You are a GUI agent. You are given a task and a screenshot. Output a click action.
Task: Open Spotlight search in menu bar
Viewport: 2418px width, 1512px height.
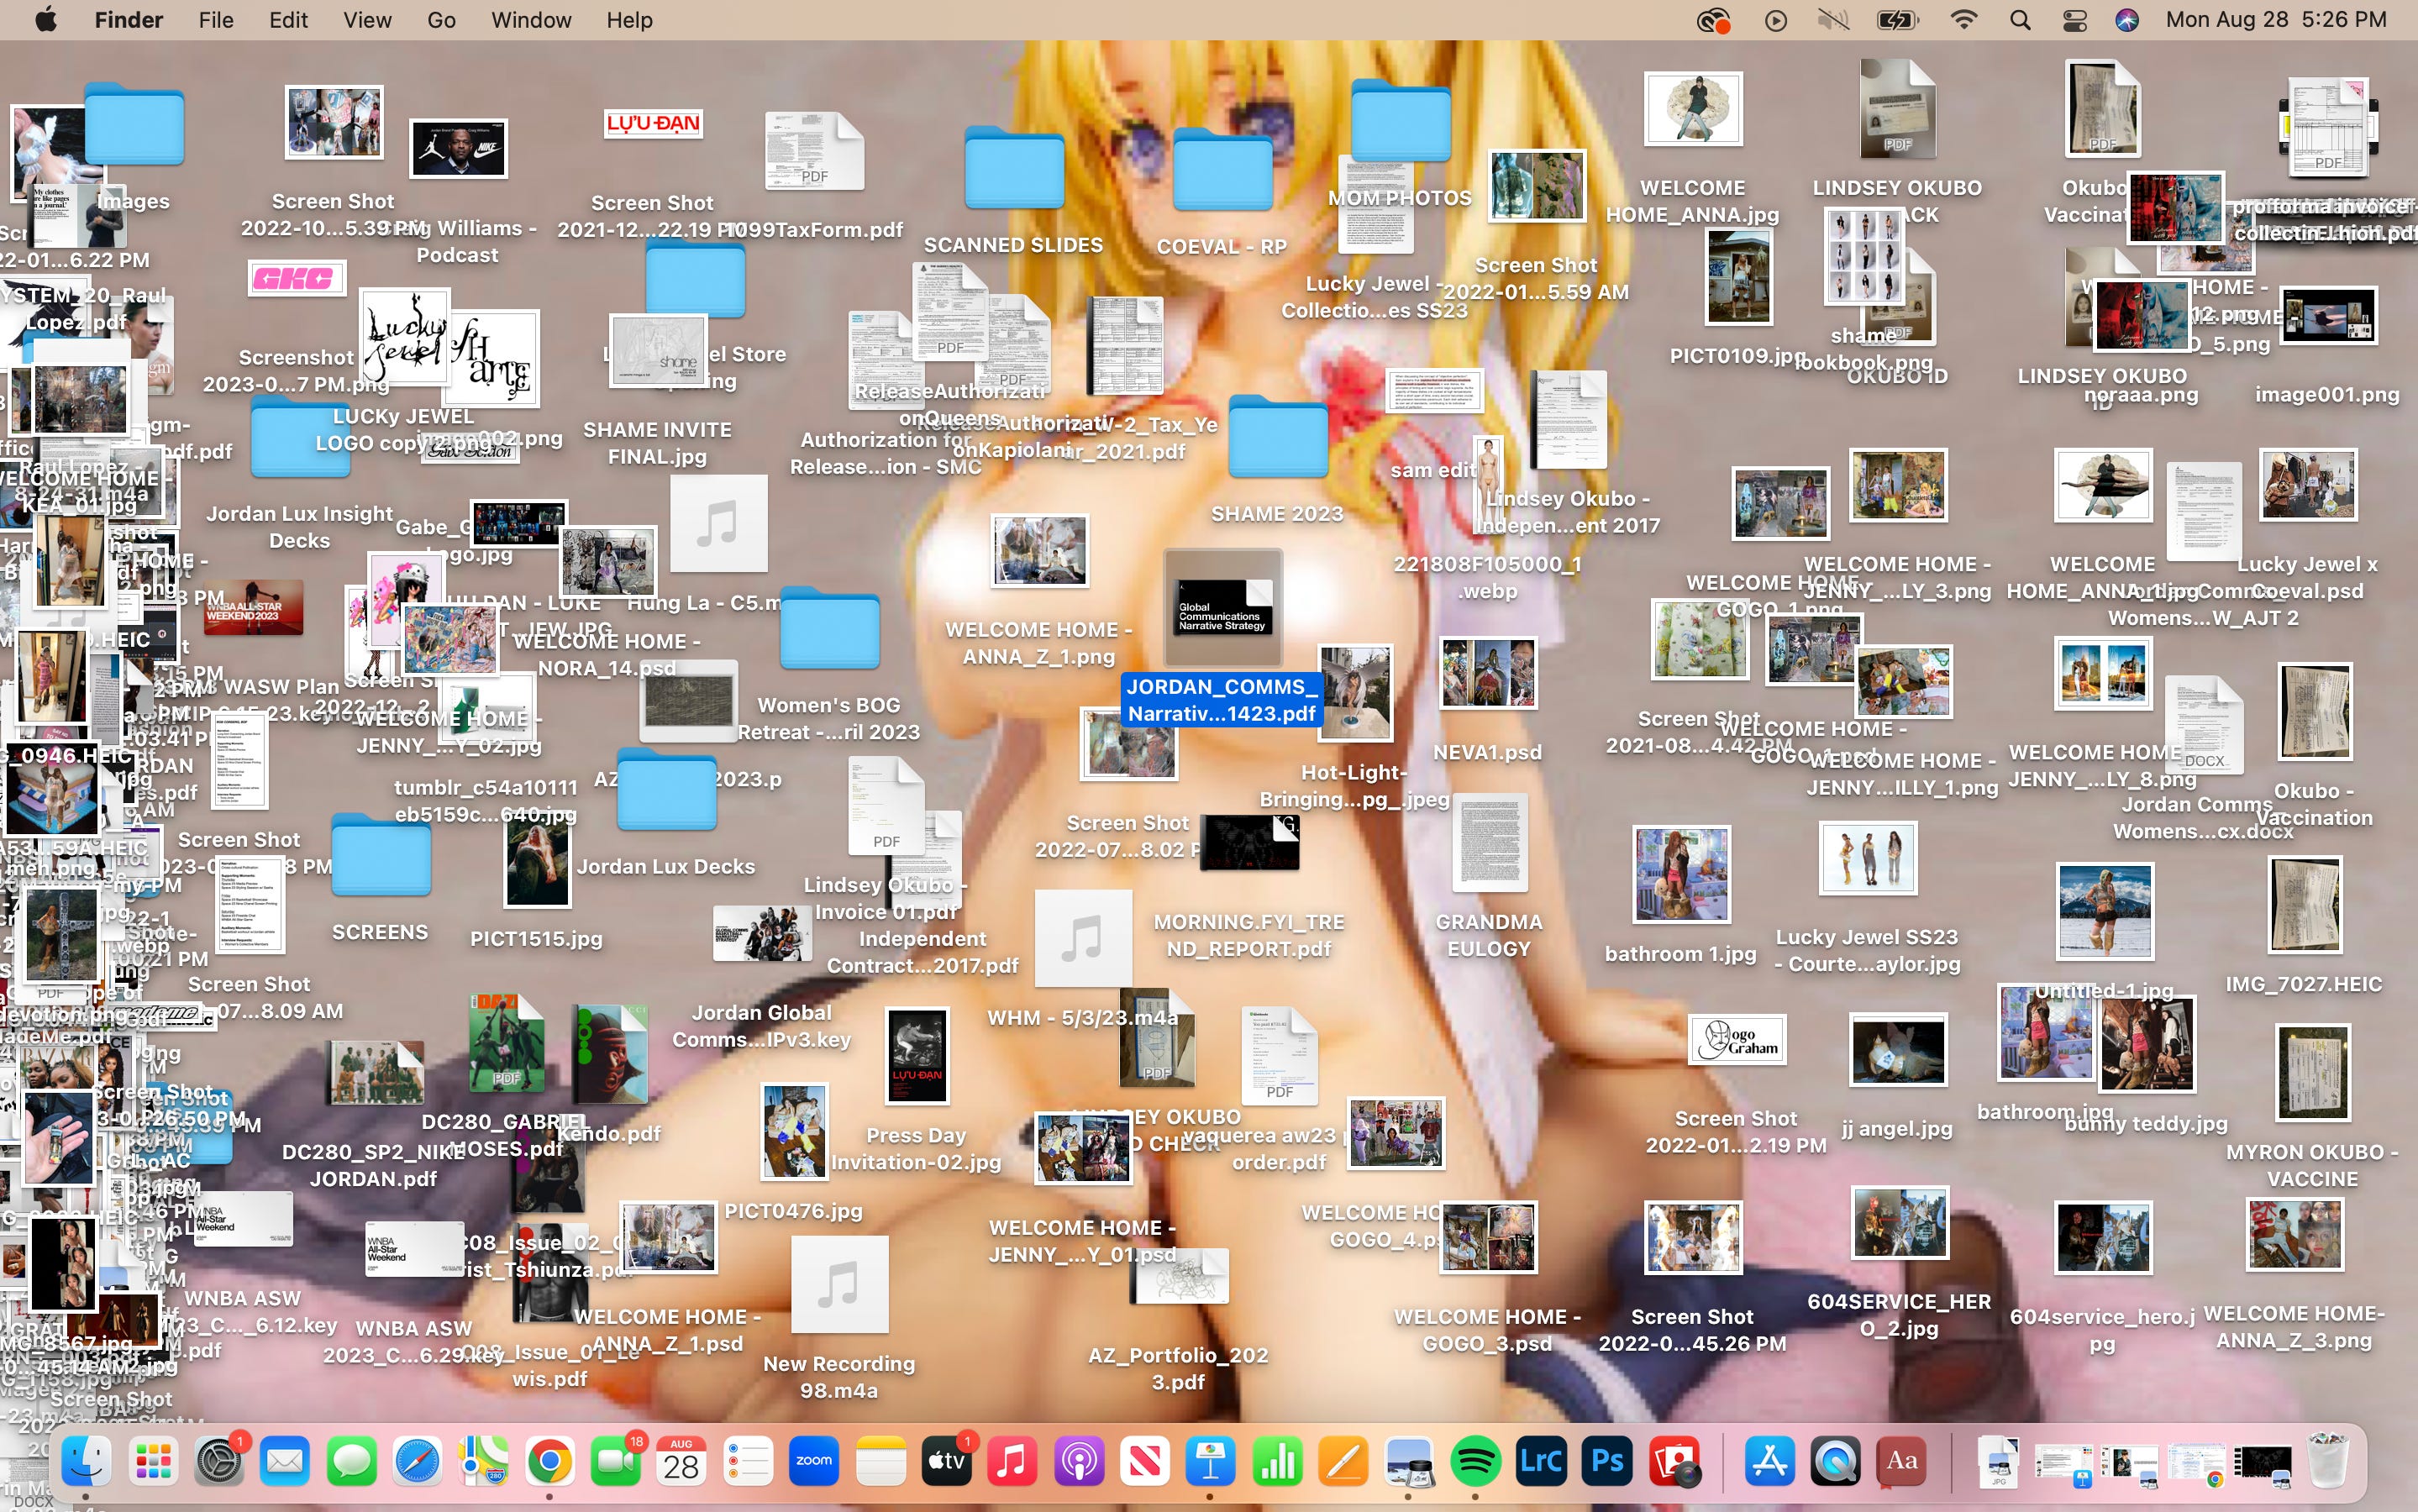coord(2020,20)
